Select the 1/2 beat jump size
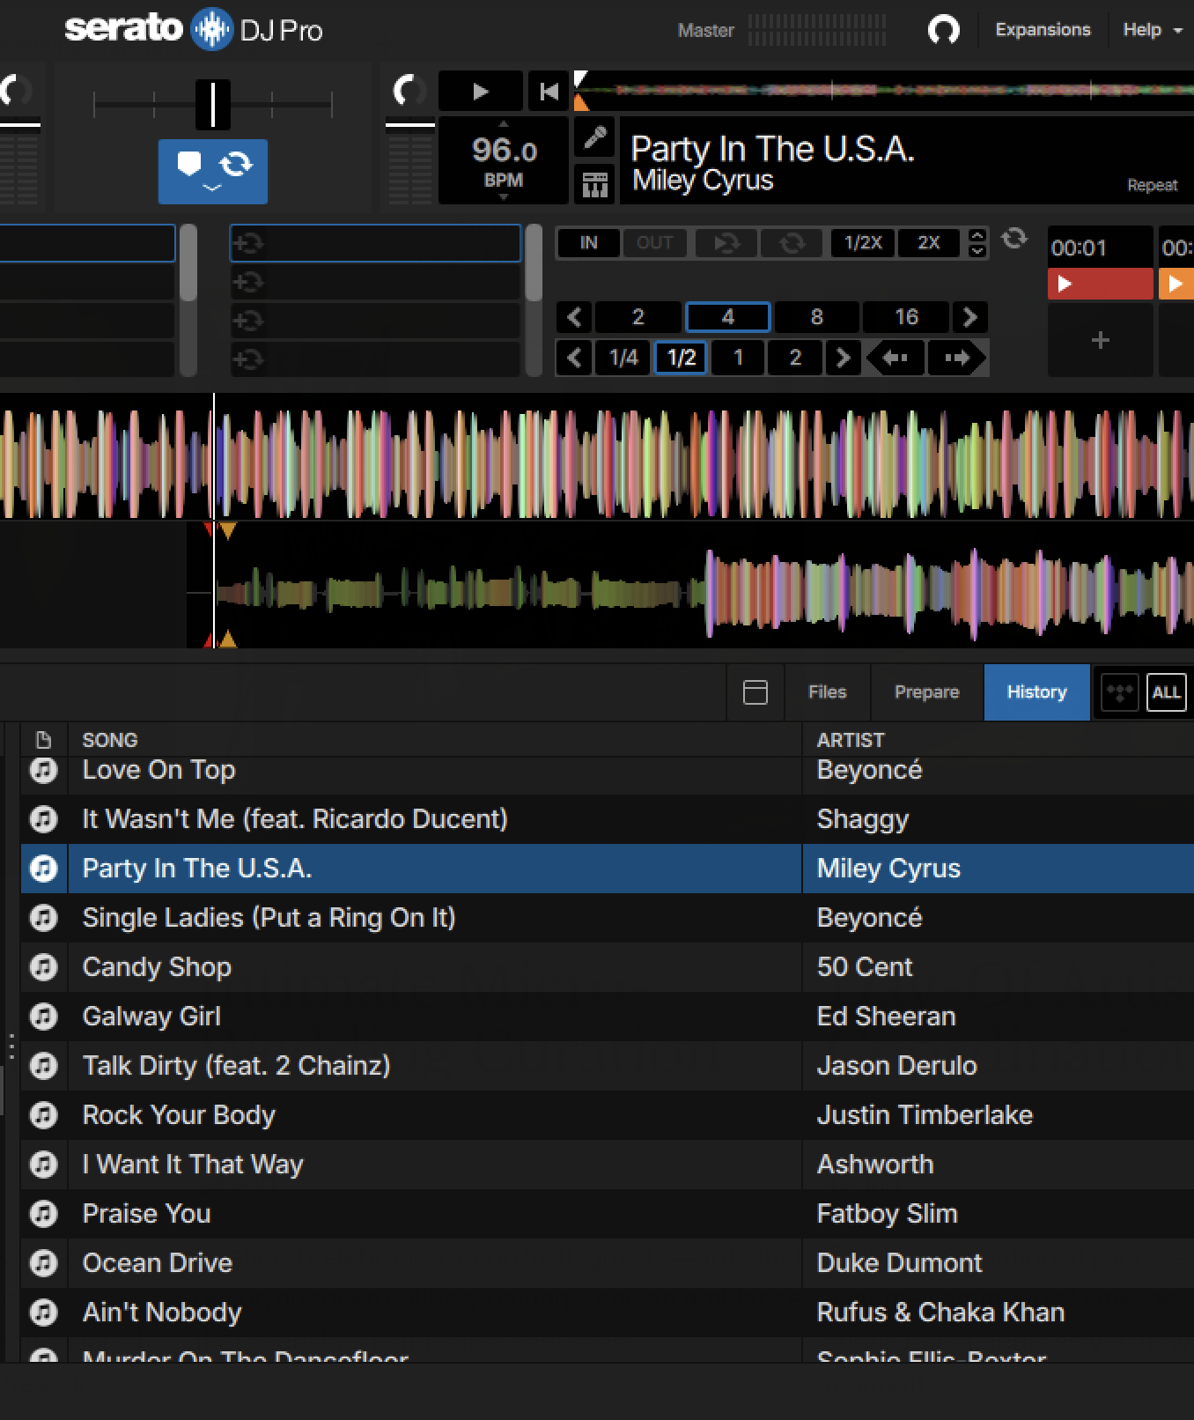The image size is (1194, 1420). pos(682,358)
